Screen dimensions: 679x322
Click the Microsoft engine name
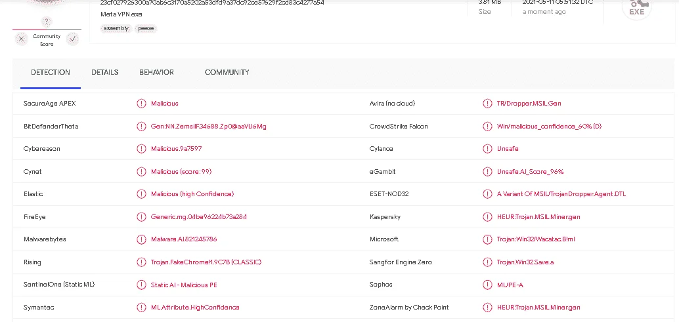(384, 239)
